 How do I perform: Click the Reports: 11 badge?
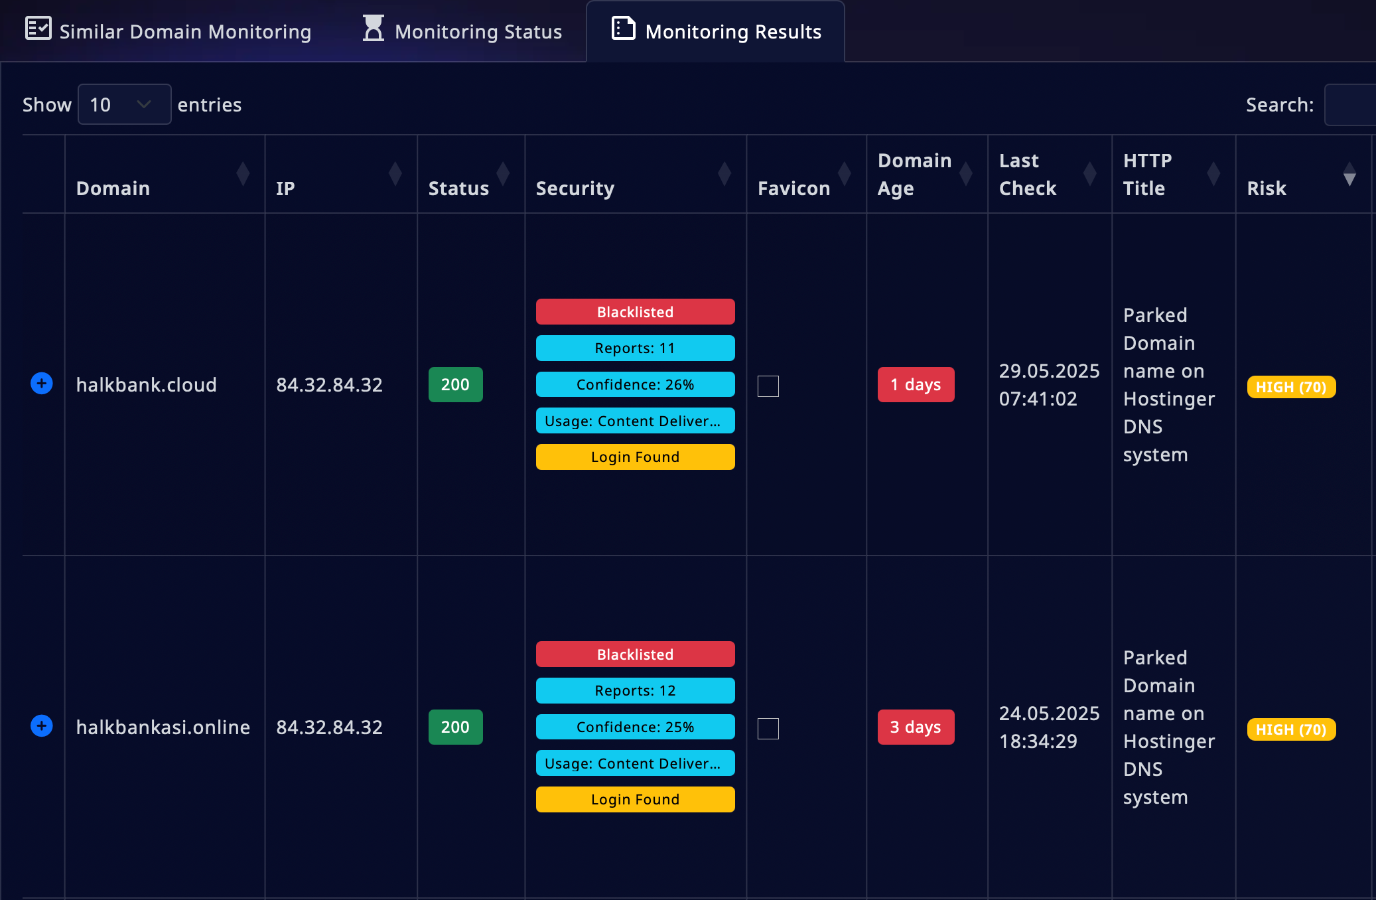click(x=635, y=348)
